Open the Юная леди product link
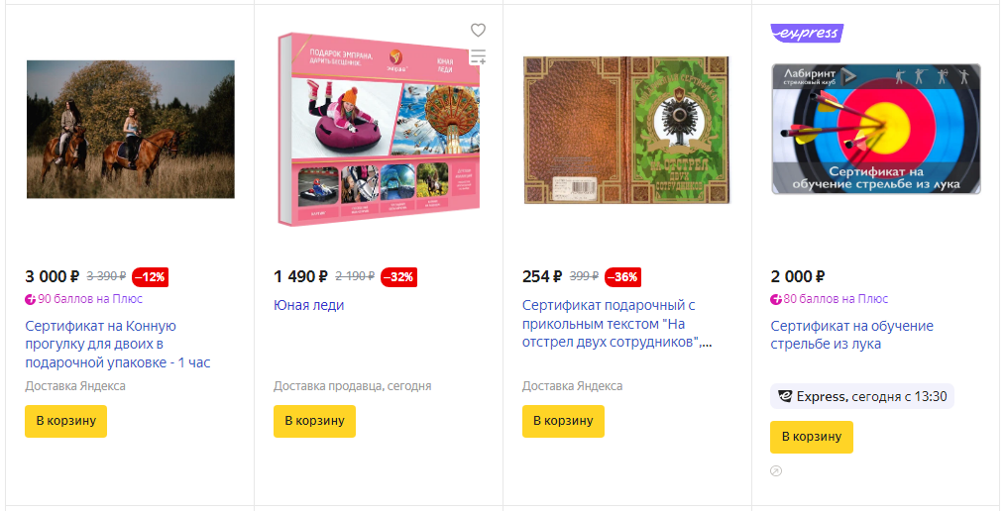Viewport: 1006px width, 511px height. point(309,305)
